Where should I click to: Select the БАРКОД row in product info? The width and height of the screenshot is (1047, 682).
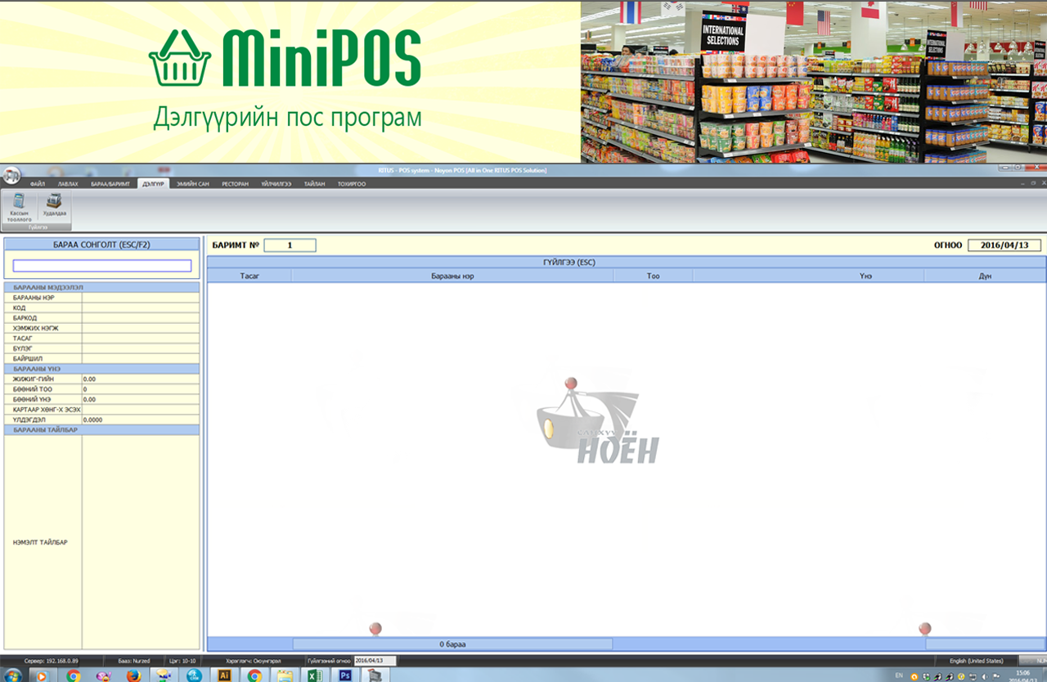(x=102, y=318)
